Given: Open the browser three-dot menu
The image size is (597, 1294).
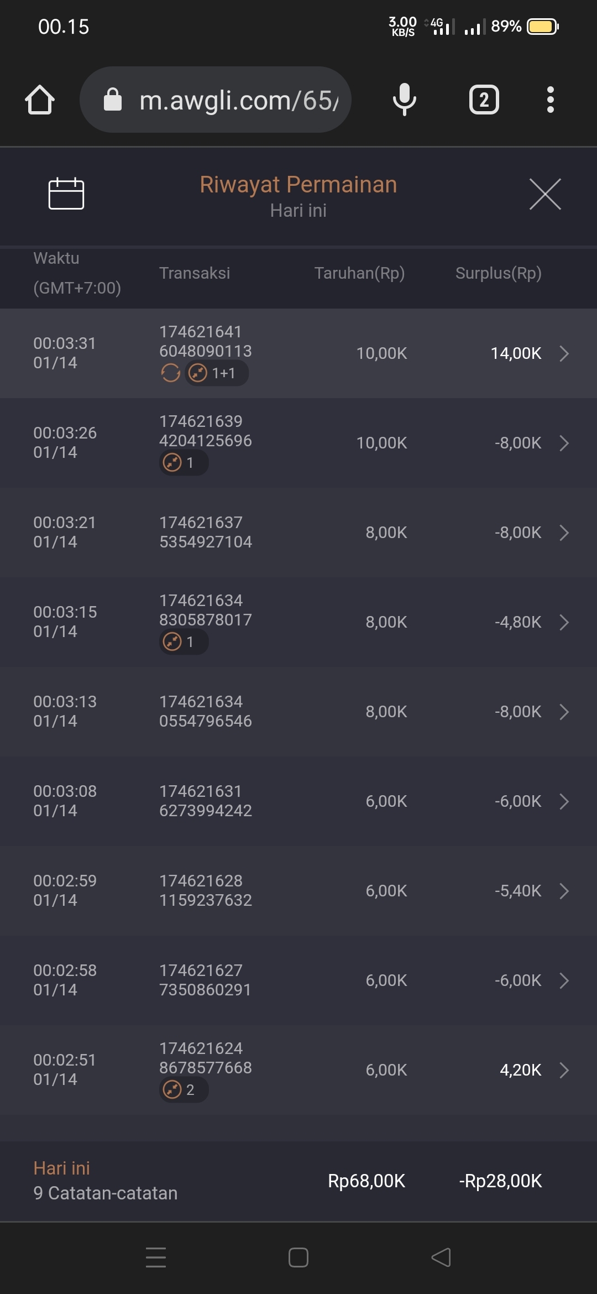Looking at the screenshot, I should (550, 100).
